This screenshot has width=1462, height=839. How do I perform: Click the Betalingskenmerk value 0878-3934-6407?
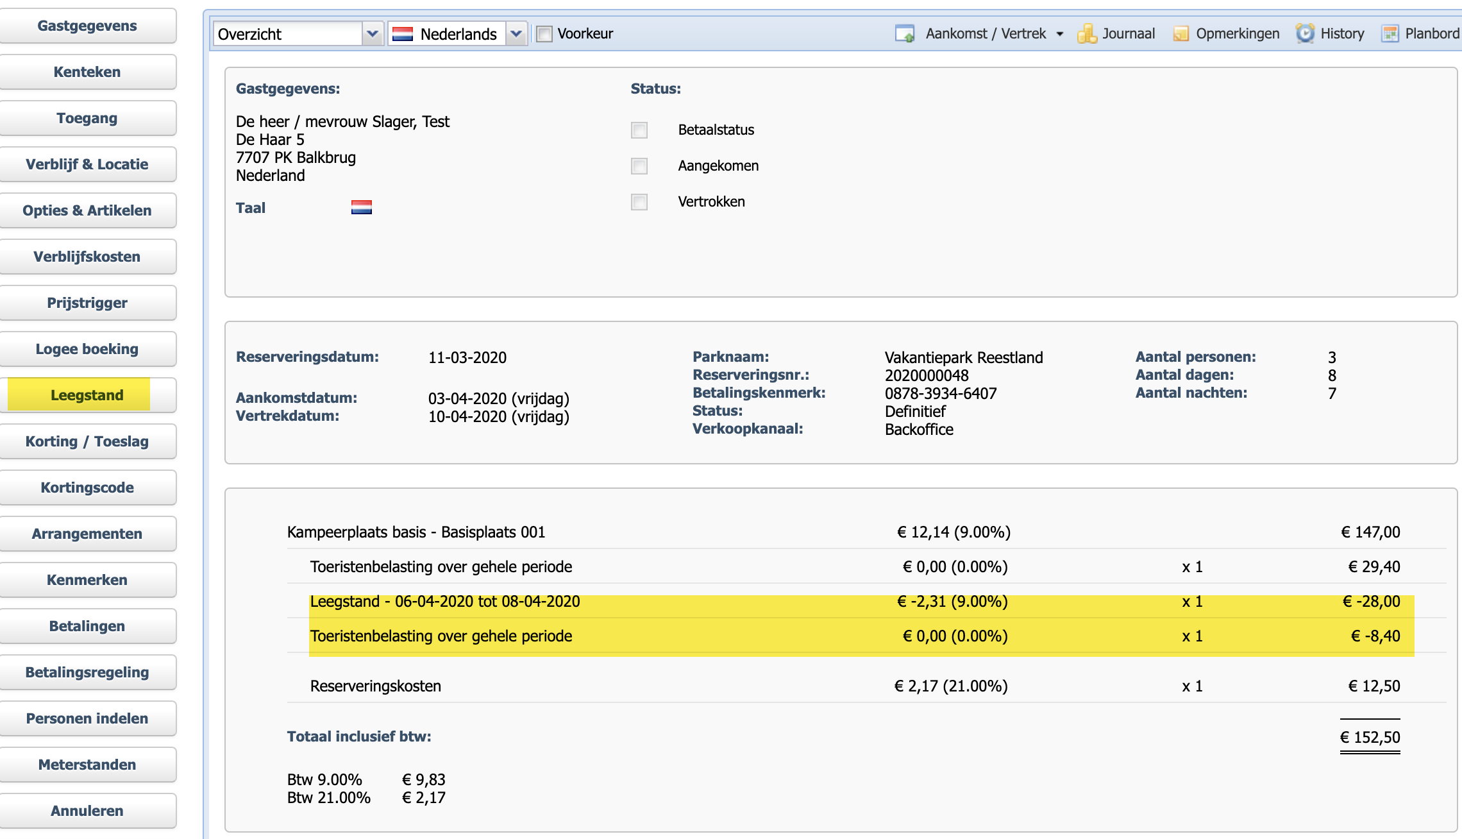click(x=941, y=394)
